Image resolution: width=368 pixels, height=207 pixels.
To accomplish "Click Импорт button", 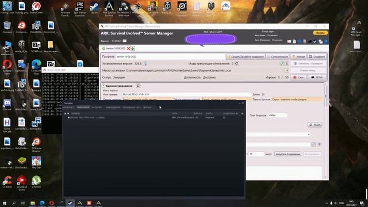I will (x=298, y=57).
